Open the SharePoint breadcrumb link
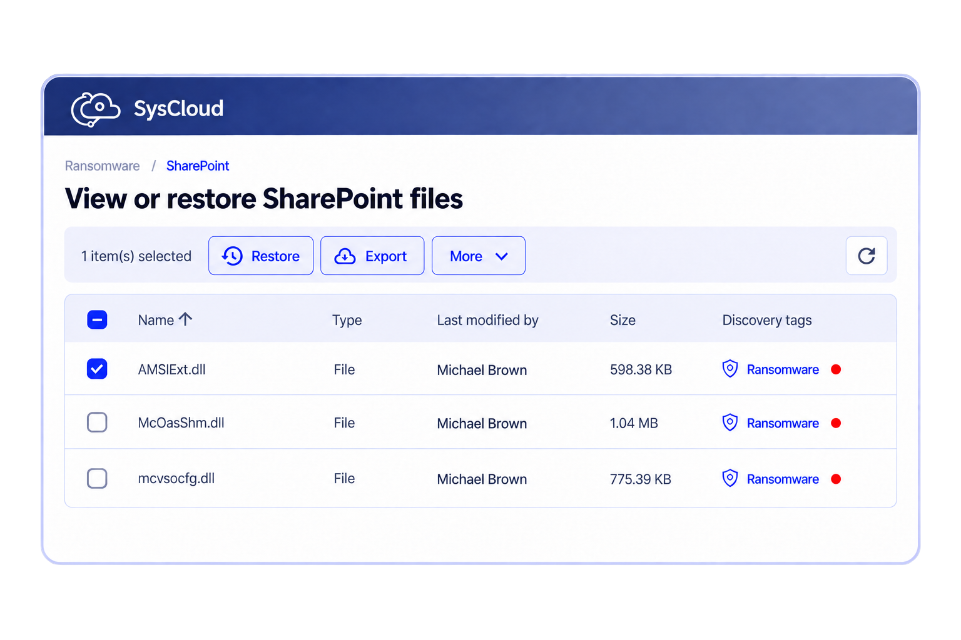Screen dimensions: 961x640 click(x=198, y=166)
